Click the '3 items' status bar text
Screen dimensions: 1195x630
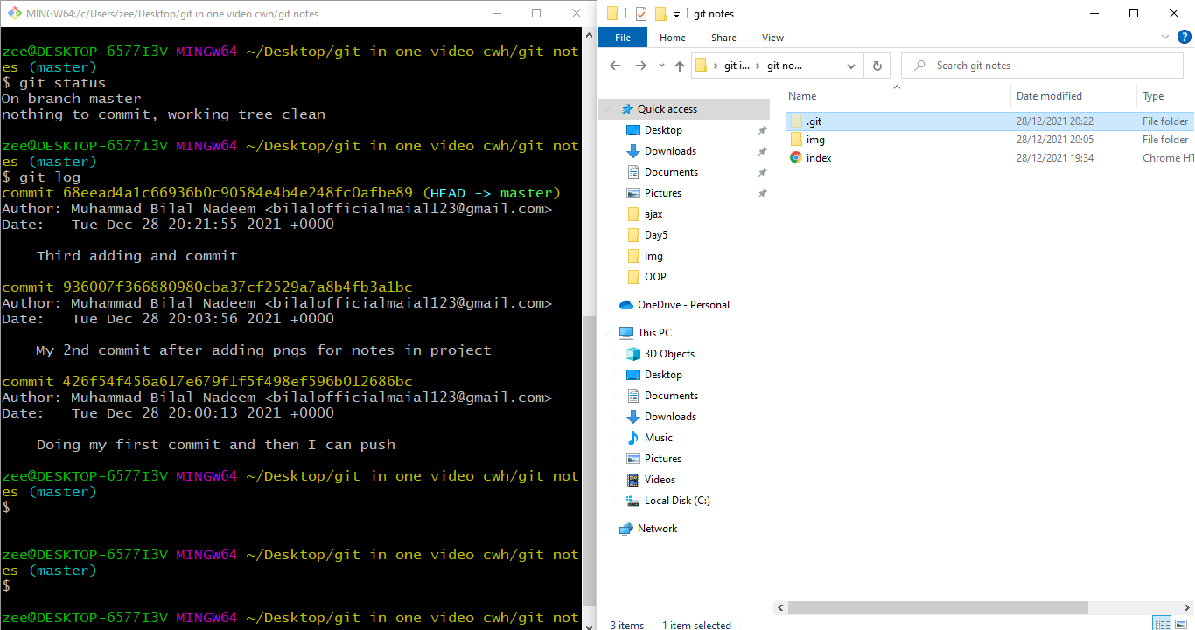pos(627,625)
